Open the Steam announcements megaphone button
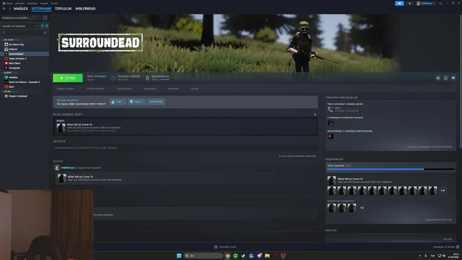This screenshot has height=260, width=462. click(400, 3)
